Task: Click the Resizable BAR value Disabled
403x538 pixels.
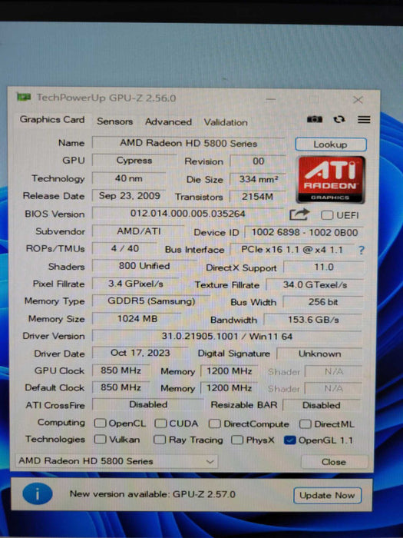Action: coord(321,405)
